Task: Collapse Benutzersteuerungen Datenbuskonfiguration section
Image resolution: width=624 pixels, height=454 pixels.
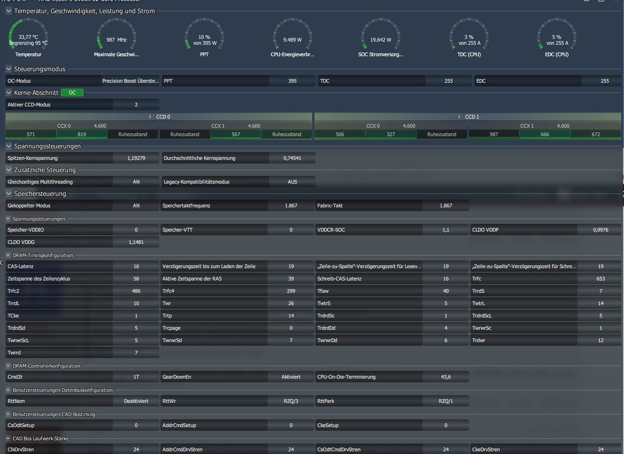Action: click(x=8, y=390)
